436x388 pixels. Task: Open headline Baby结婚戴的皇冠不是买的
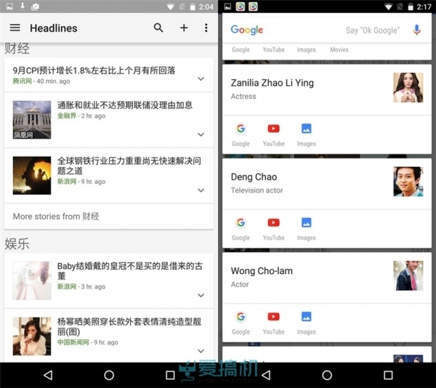pyautogui.click(x=130, y=271)
